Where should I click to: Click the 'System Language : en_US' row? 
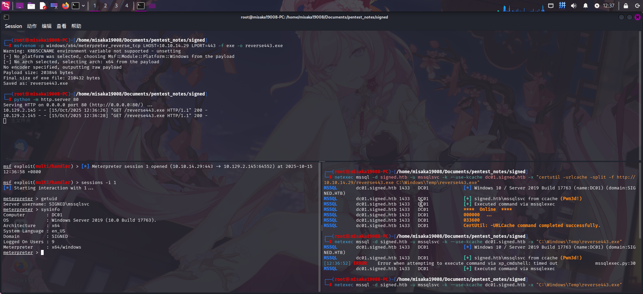(34, 231)
